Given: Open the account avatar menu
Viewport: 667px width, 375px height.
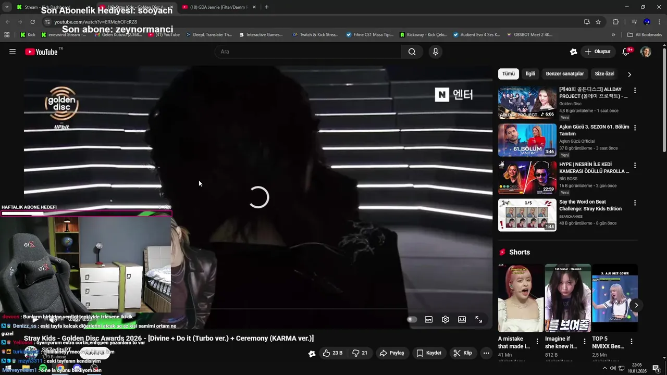Looking at the screenshot, I should [x=646, y=52].
